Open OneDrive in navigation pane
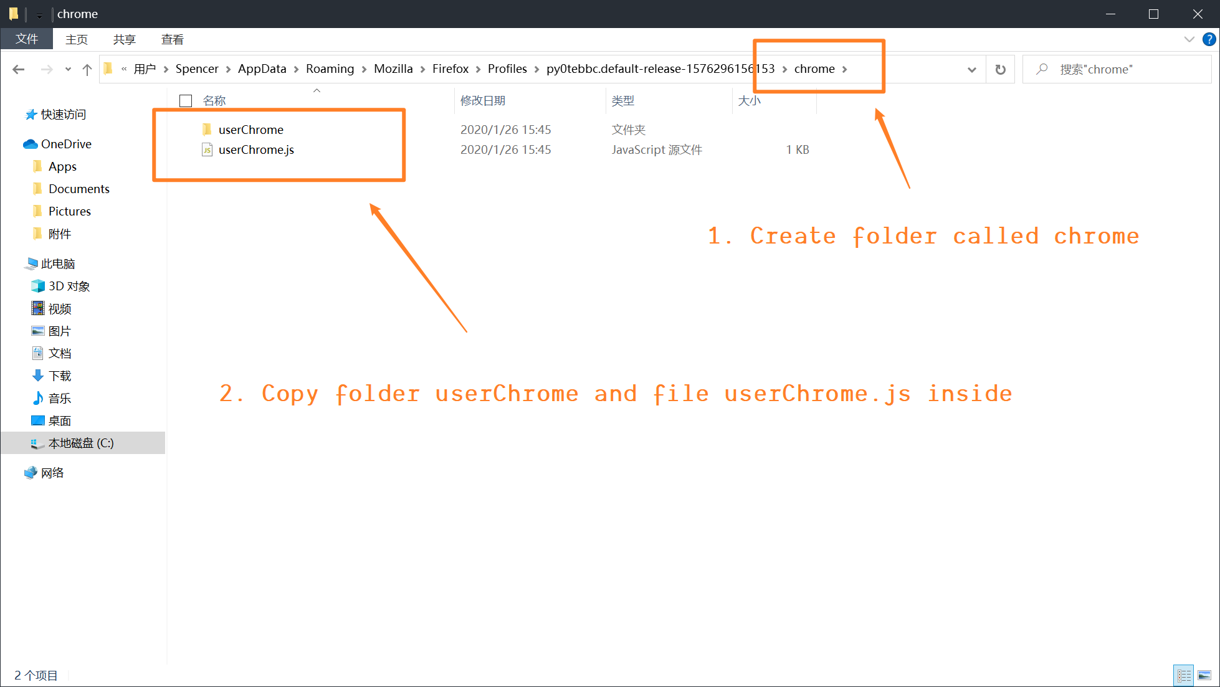This screenshot has width=1220, height=687. pos(65,144)
